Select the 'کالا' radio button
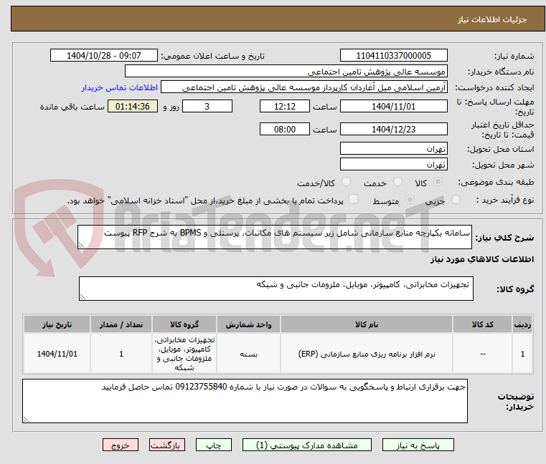This screenshot has height=464, width=546. [x=438, y=182]
